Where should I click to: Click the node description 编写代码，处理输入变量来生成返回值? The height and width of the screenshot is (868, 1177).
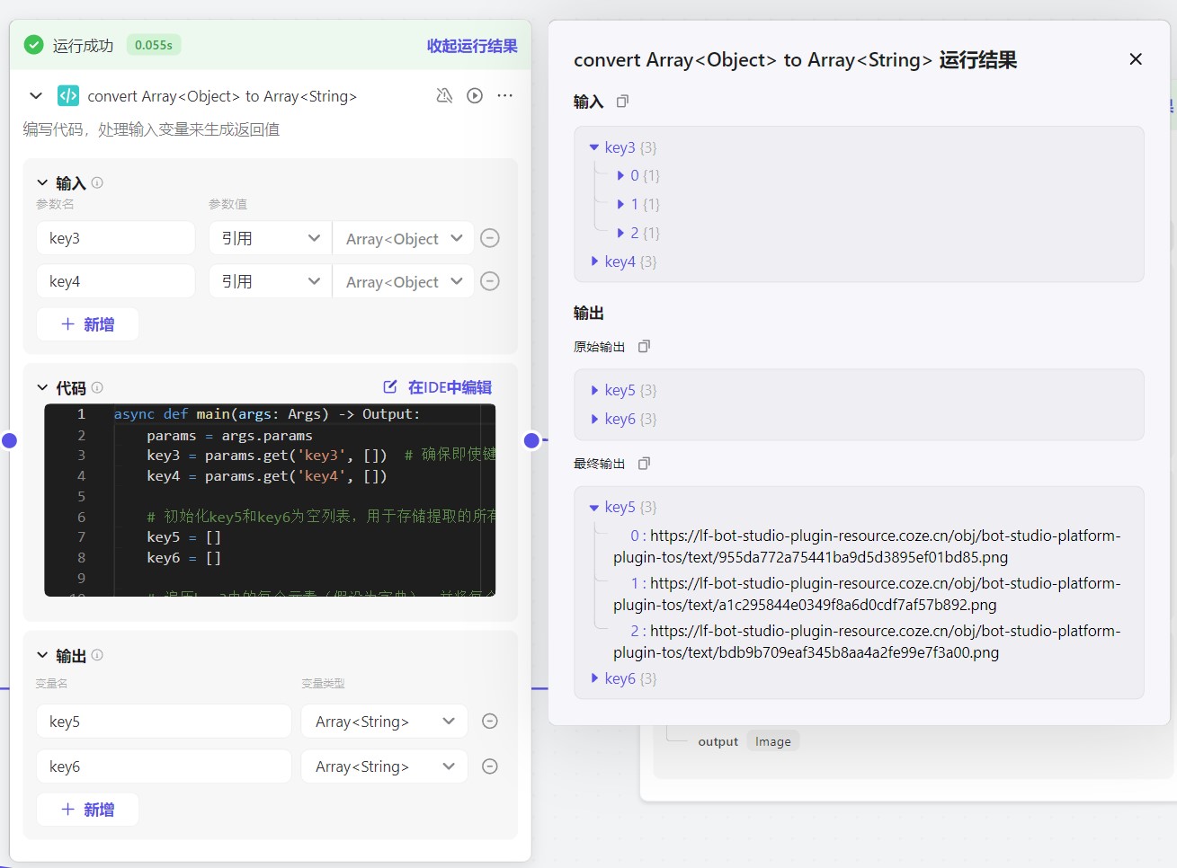(151, 129)
